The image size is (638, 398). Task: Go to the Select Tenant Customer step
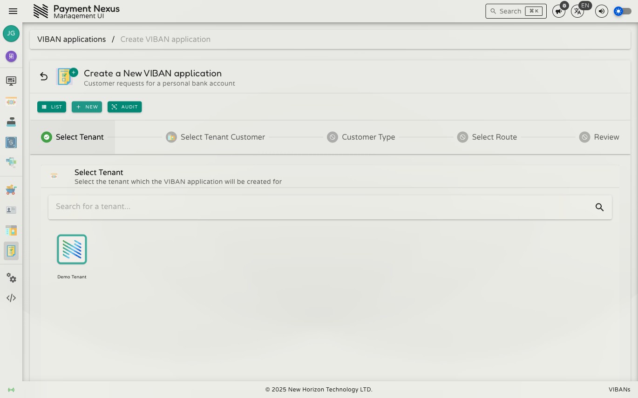click(x=216, y=137)
